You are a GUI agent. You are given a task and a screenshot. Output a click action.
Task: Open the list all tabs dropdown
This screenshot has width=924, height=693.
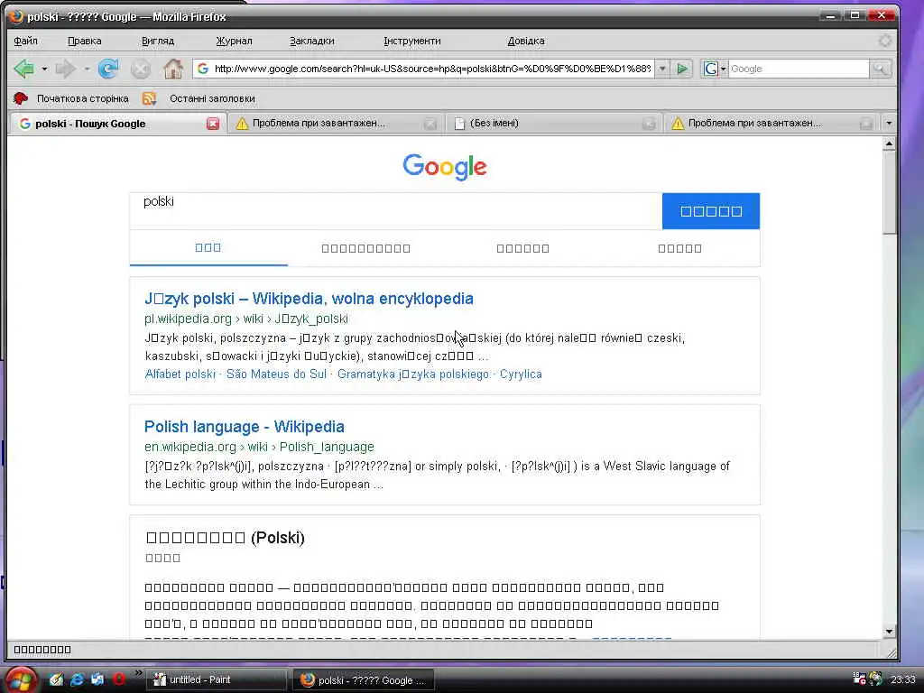[x=889, y=123]
